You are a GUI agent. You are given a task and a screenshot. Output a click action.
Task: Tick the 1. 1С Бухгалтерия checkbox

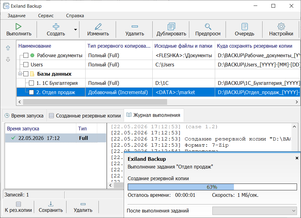coord(31,83)
